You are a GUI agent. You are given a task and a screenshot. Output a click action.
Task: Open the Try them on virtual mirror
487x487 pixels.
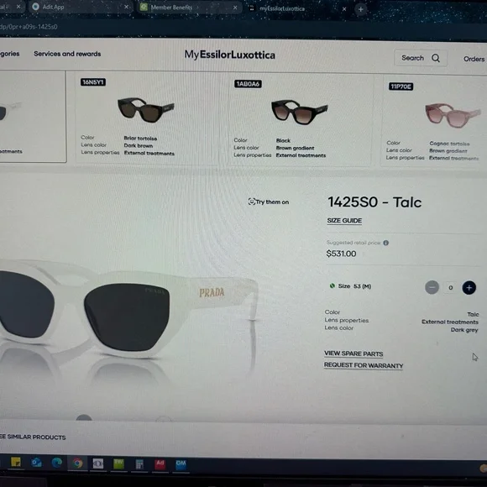point(269,202)
